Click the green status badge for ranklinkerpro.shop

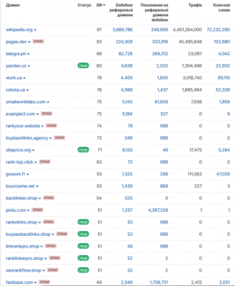click(83, 258)
